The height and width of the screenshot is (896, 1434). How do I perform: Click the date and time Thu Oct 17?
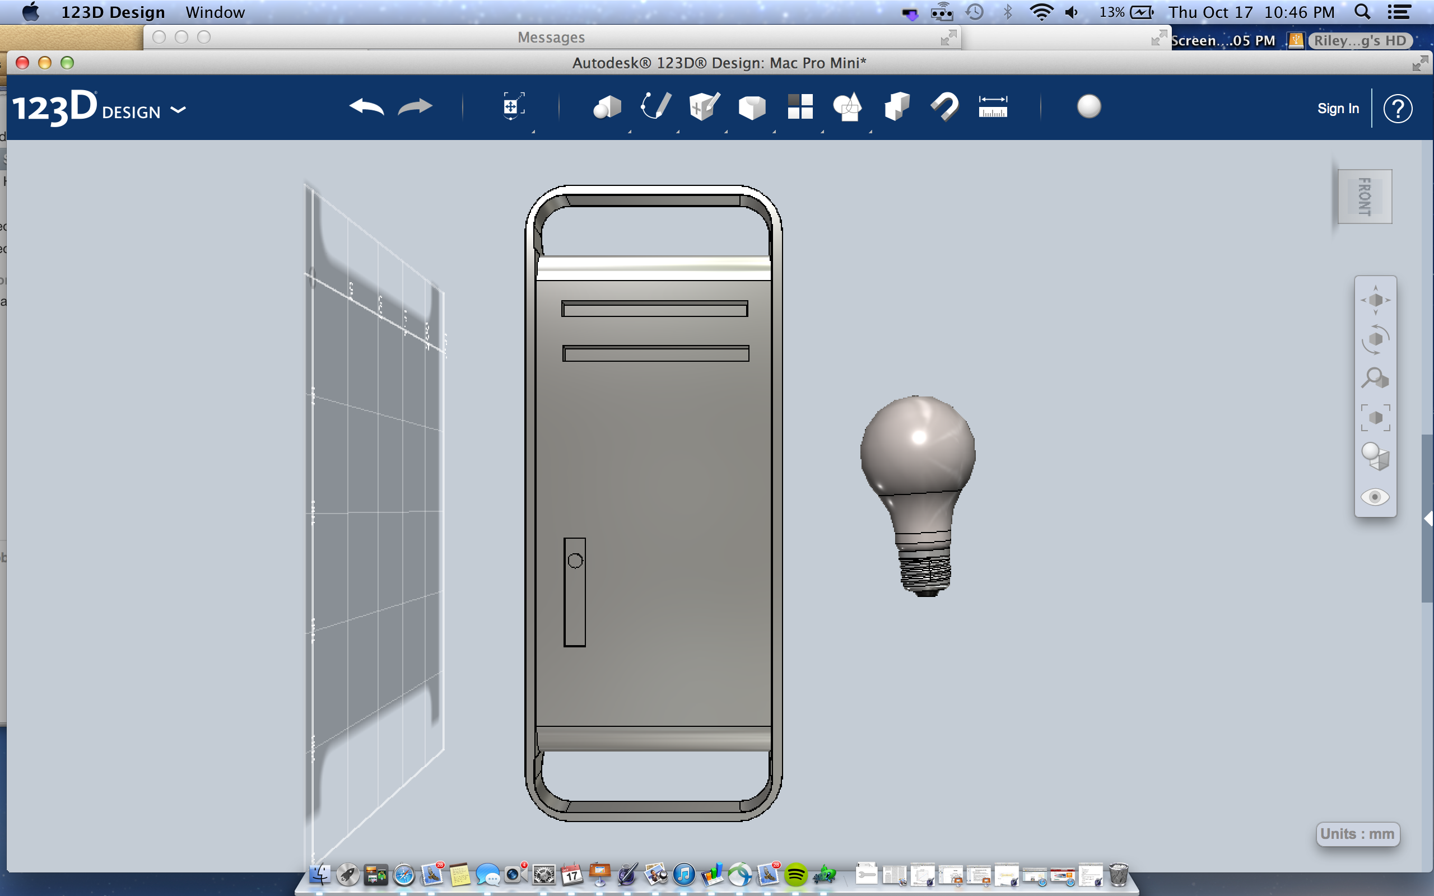pos(1251,12)
